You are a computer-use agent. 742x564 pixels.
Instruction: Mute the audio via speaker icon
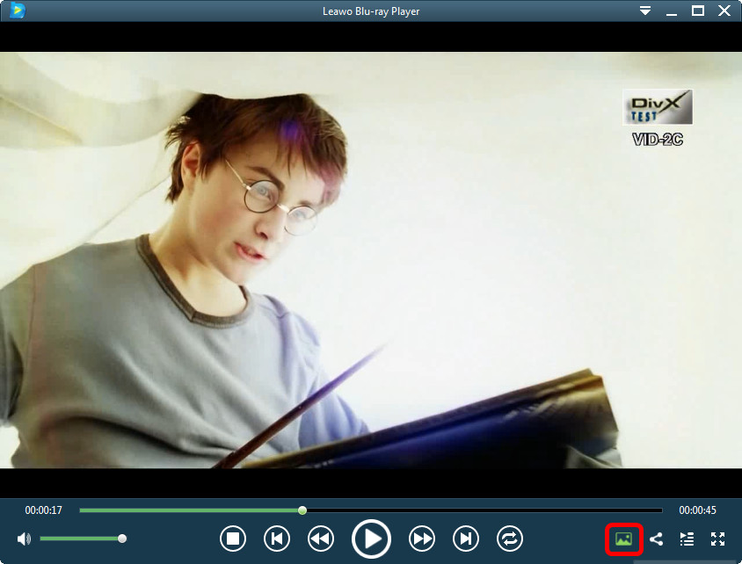pyautogui.click(x=24, y=539)
